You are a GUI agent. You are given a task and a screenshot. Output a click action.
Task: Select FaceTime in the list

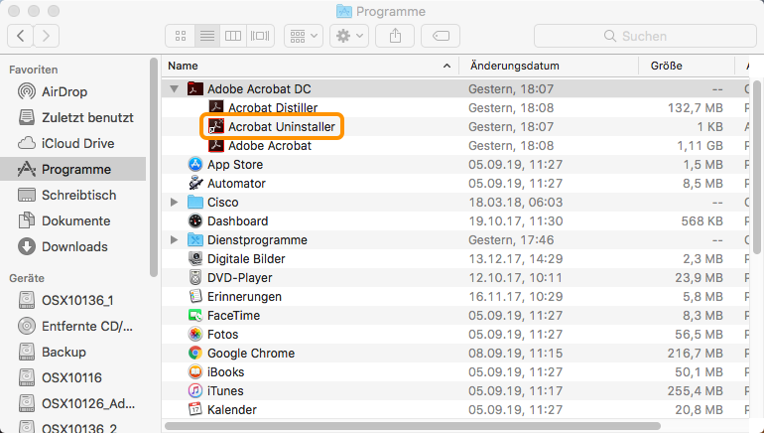tap(233, 316)
